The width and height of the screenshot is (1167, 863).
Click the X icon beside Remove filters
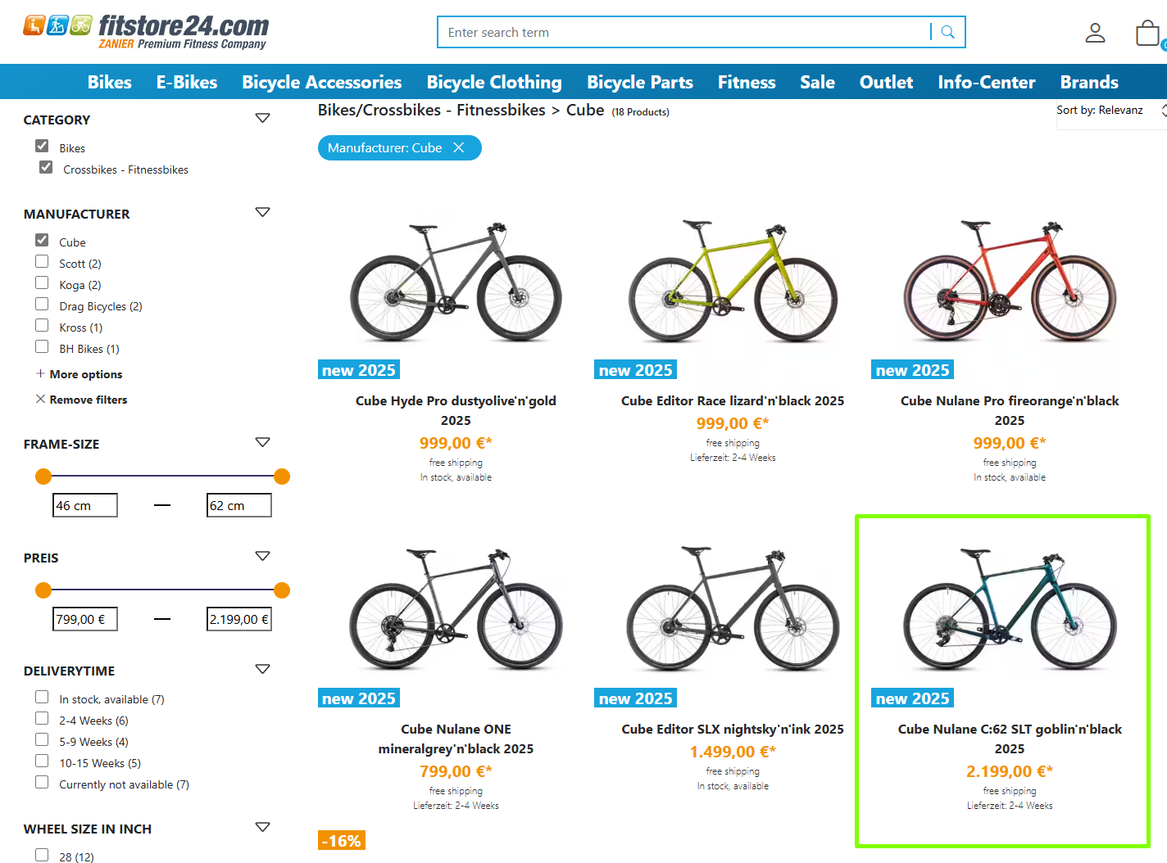[40, 399]
